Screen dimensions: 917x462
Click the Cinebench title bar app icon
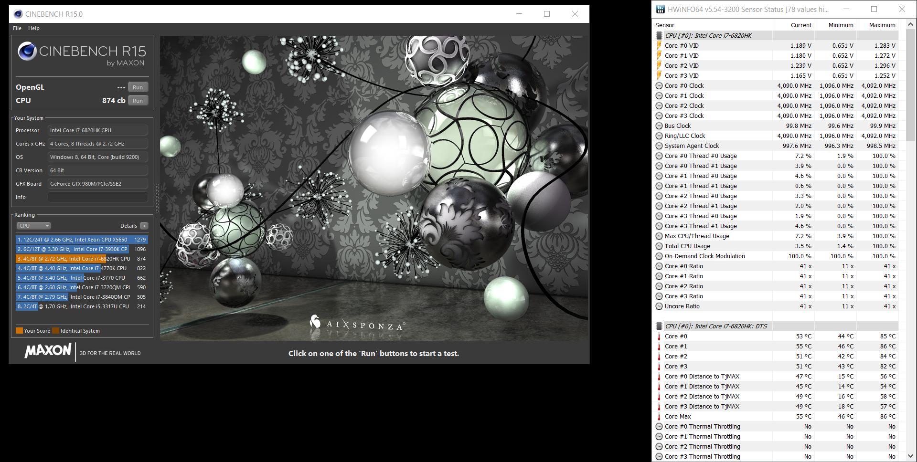tap(18, 14)
